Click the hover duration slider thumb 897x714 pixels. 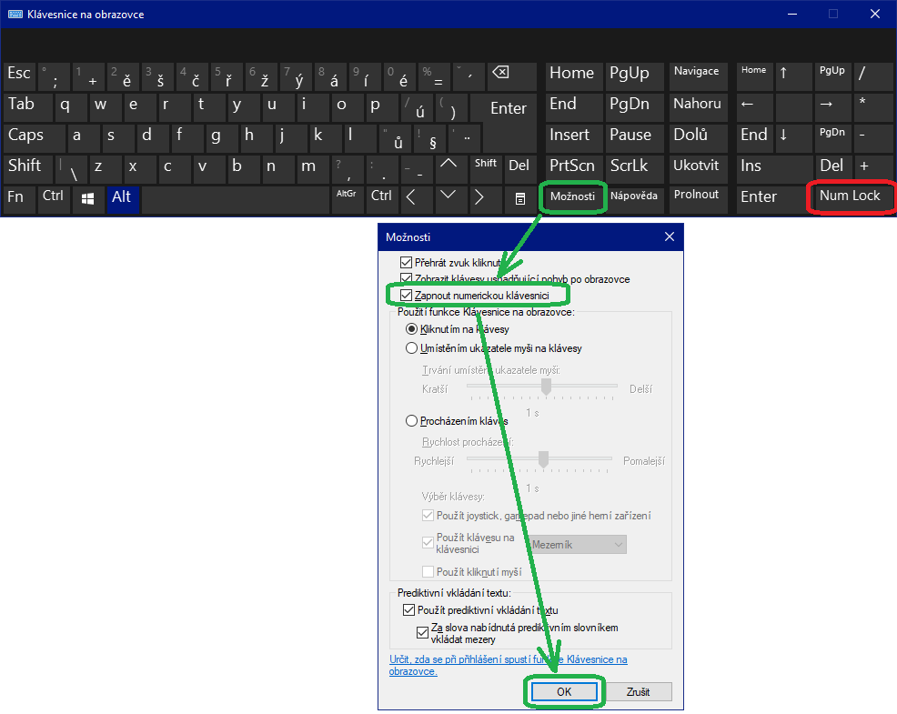547,387
